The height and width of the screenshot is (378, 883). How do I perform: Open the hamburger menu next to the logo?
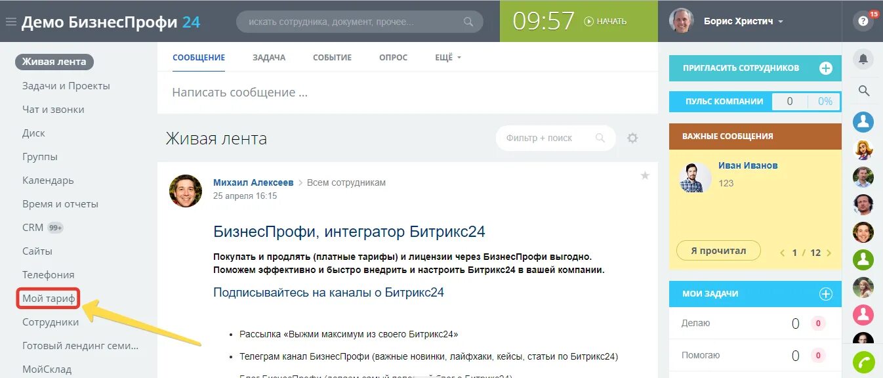point(10,22)
